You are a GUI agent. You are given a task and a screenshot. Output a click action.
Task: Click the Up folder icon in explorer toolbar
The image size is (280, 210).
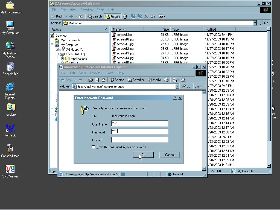[x=81, y=17]
